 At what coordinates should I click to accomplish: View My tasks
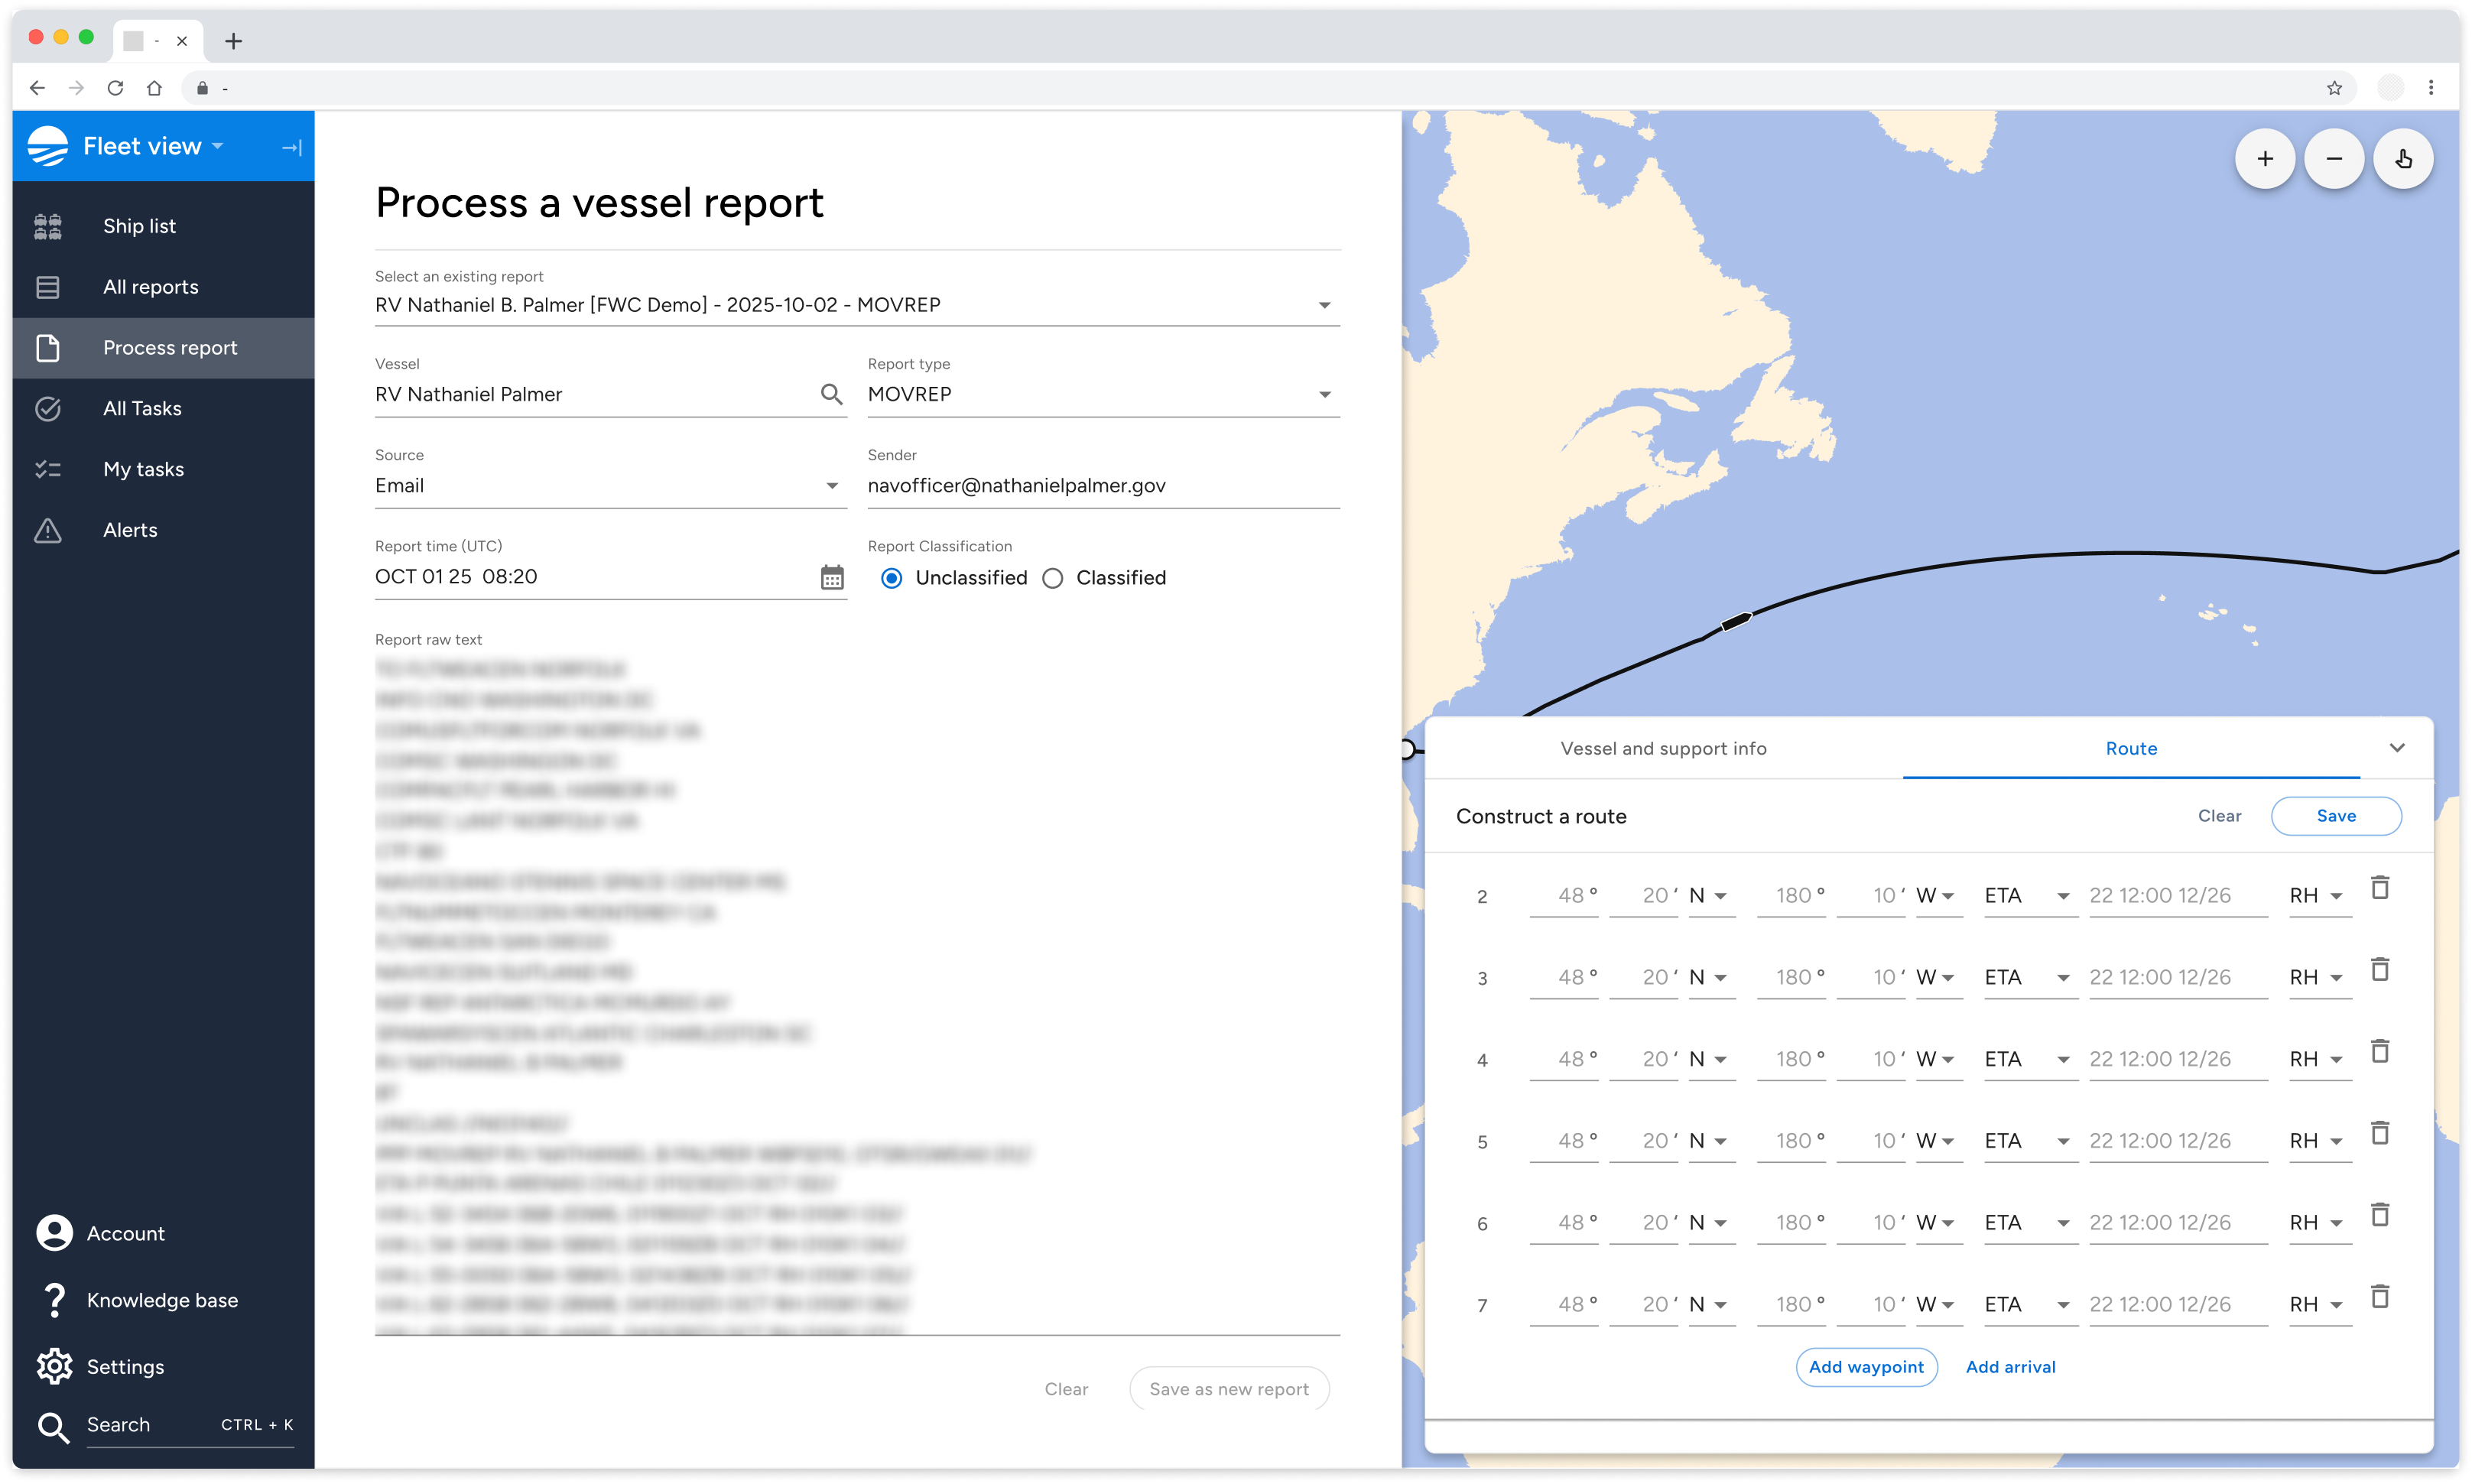point(143,469)
